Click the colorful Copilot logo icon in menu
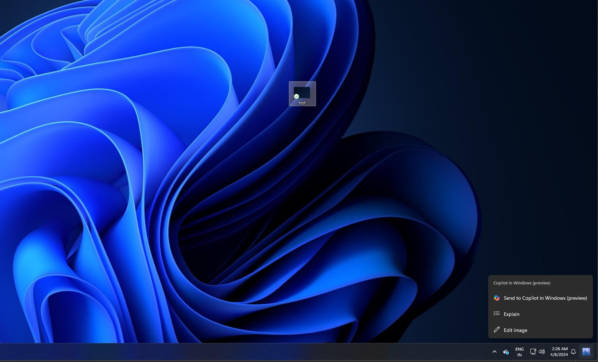 pos(496,298)
